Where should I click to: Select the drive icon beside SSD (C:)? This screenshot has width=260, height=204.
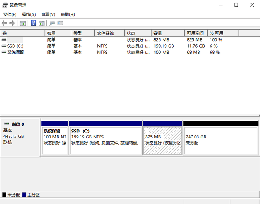pos(4,46)
